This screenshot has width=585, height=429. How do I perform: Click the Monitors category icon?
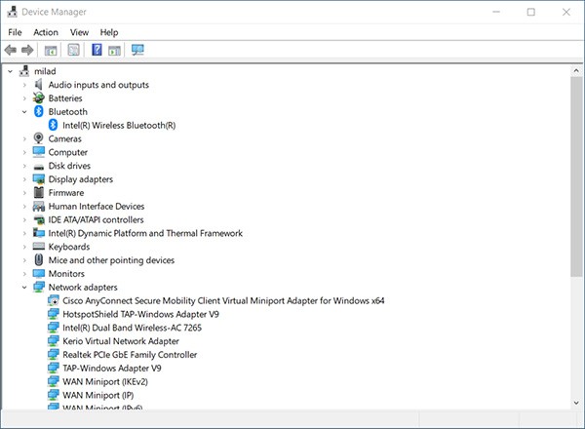tap(39, 273)
